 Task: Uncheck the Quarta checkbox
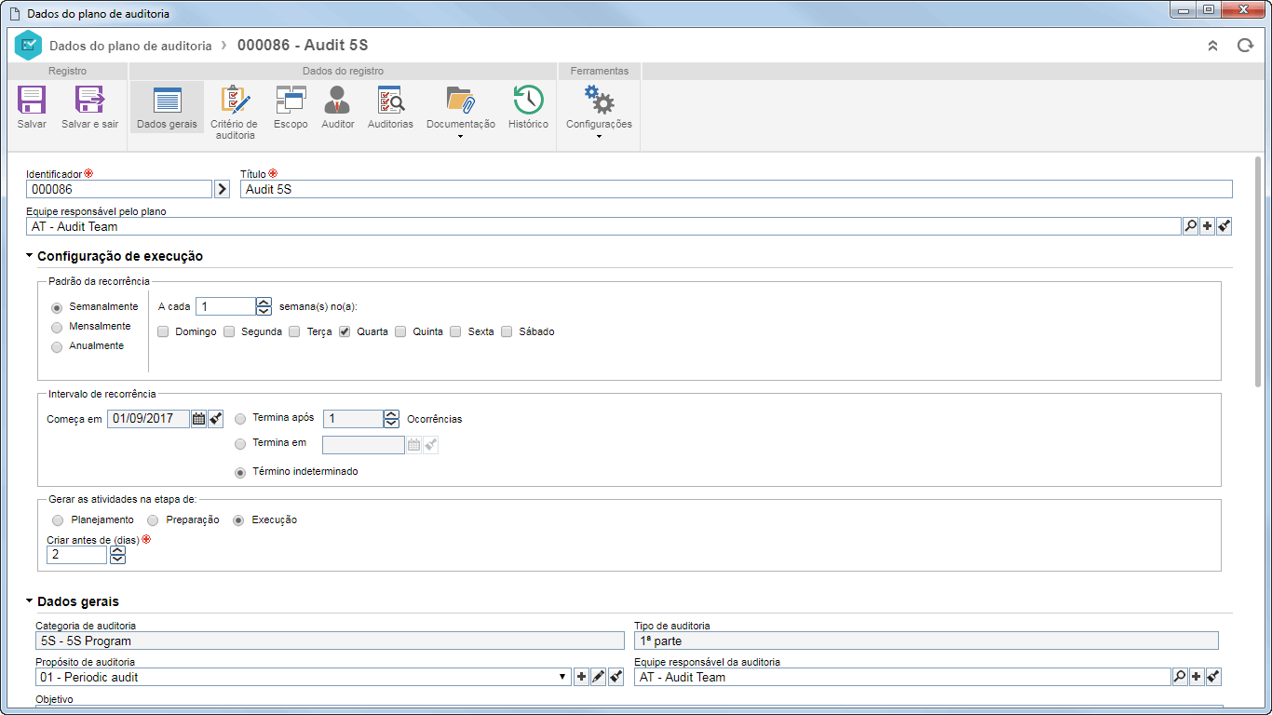coord(345,331)
